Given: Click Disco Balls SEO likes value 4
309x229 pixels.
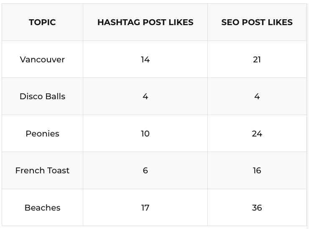Looking at the screenshot, I should point(257,96).
